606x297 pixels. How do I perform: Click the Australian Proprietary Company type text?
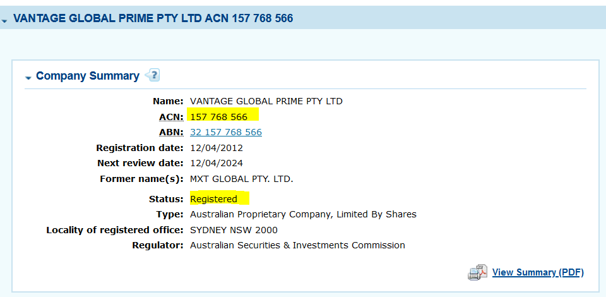[x=303, y=214]
